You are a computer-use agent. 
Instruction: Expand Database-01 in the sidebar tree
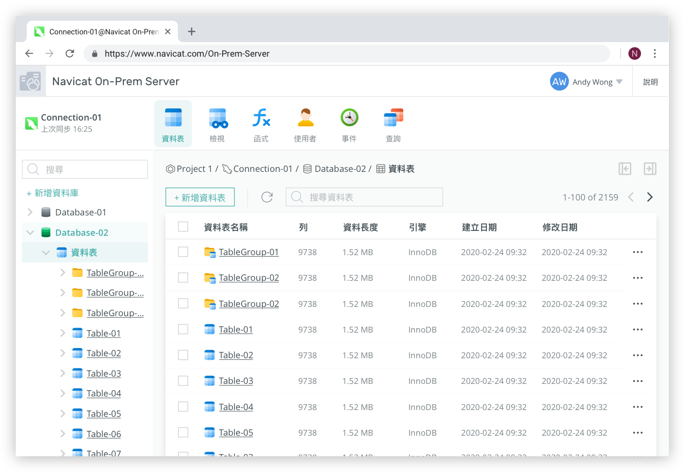30,212
